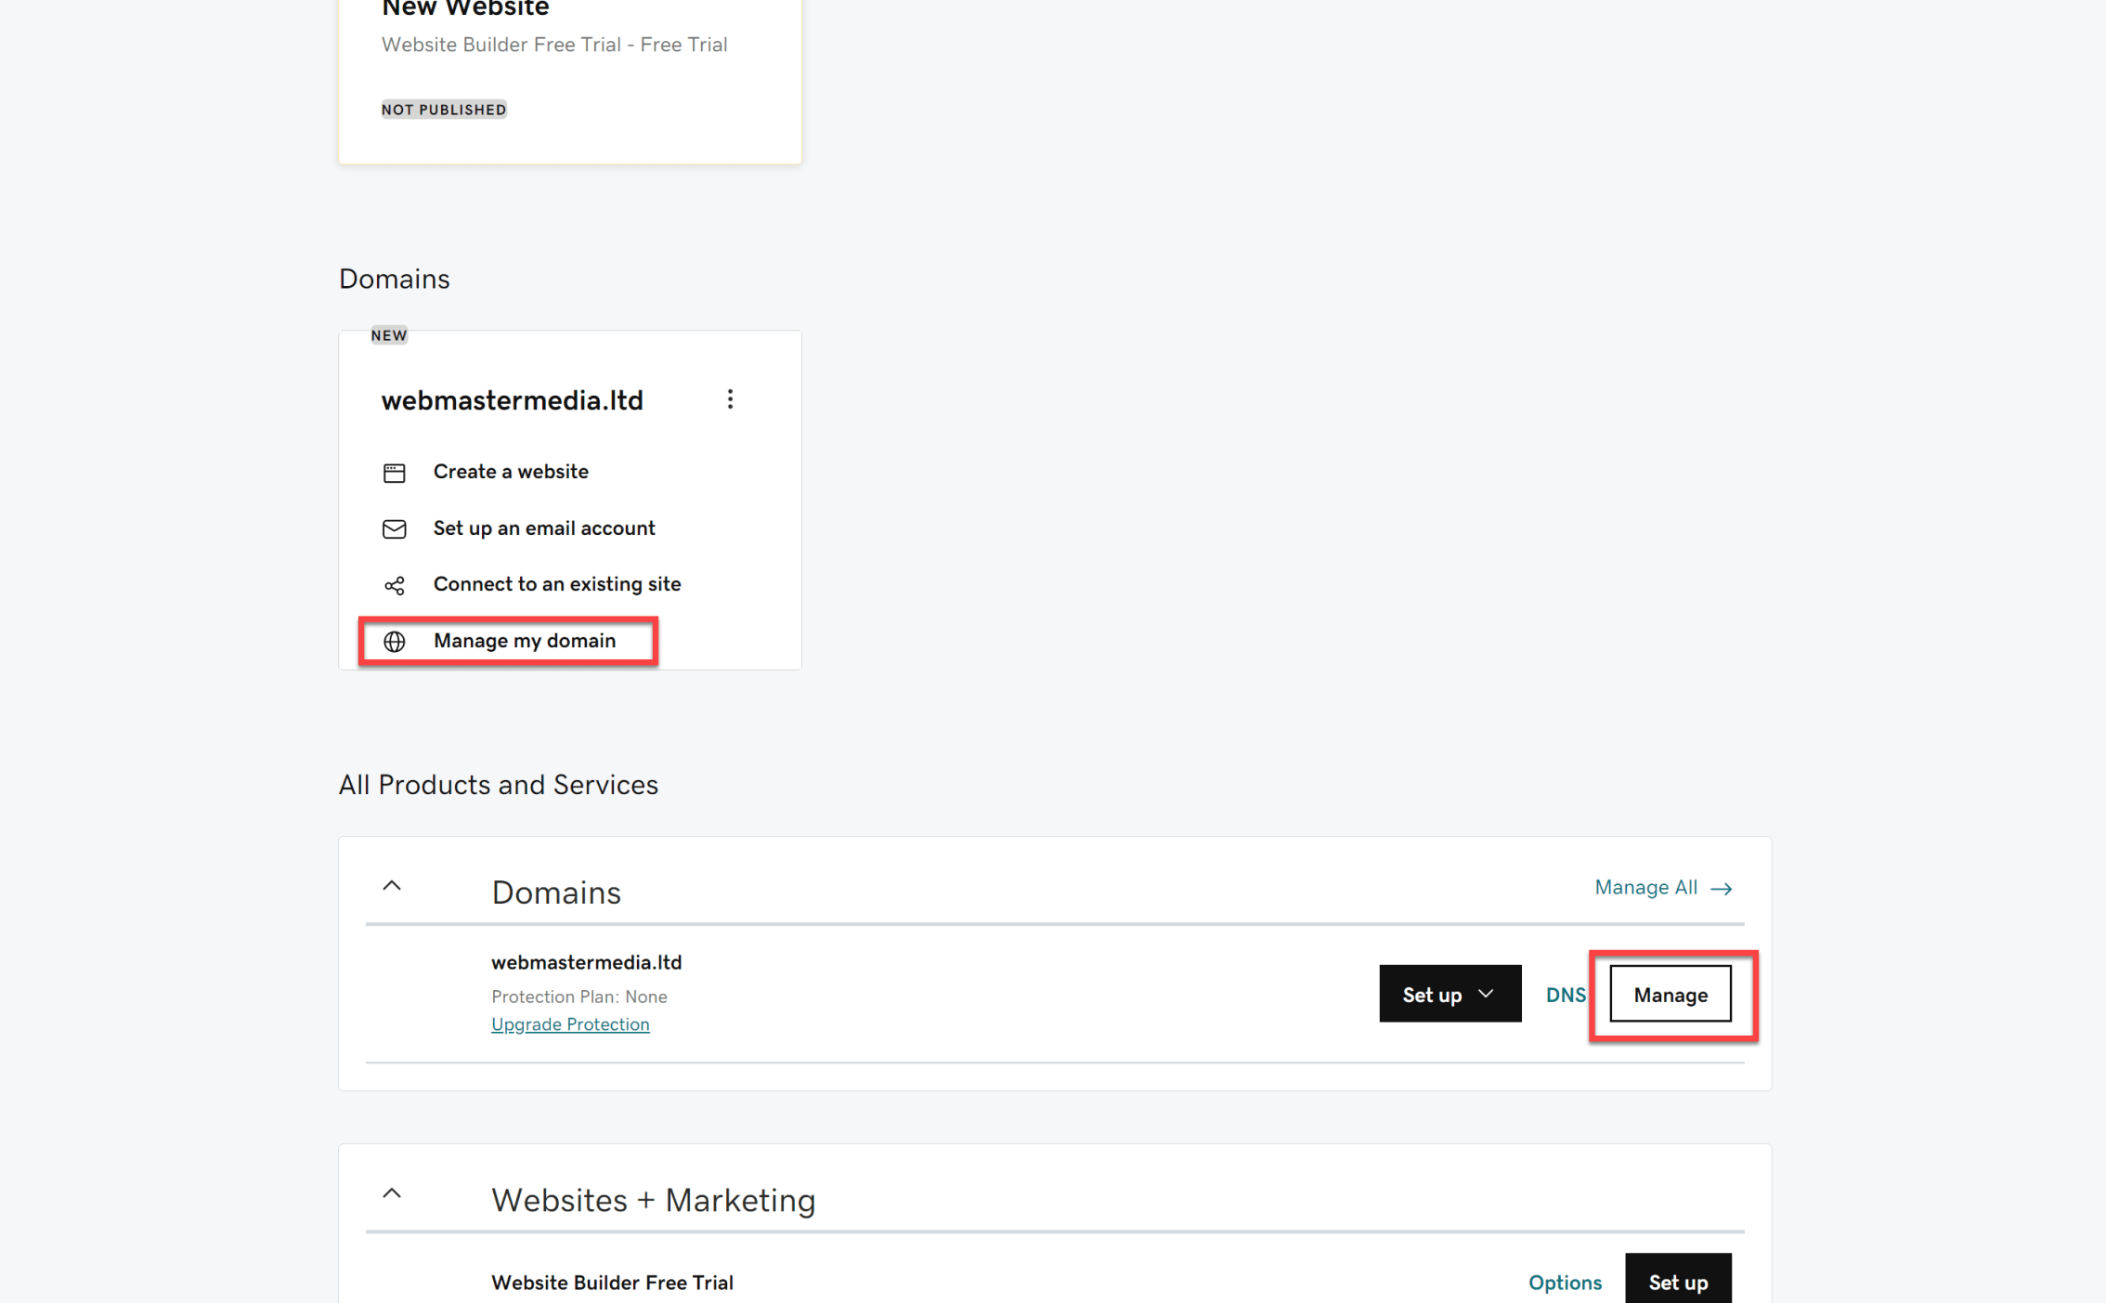Choose Connect to an existing site

tap(557, 584)
